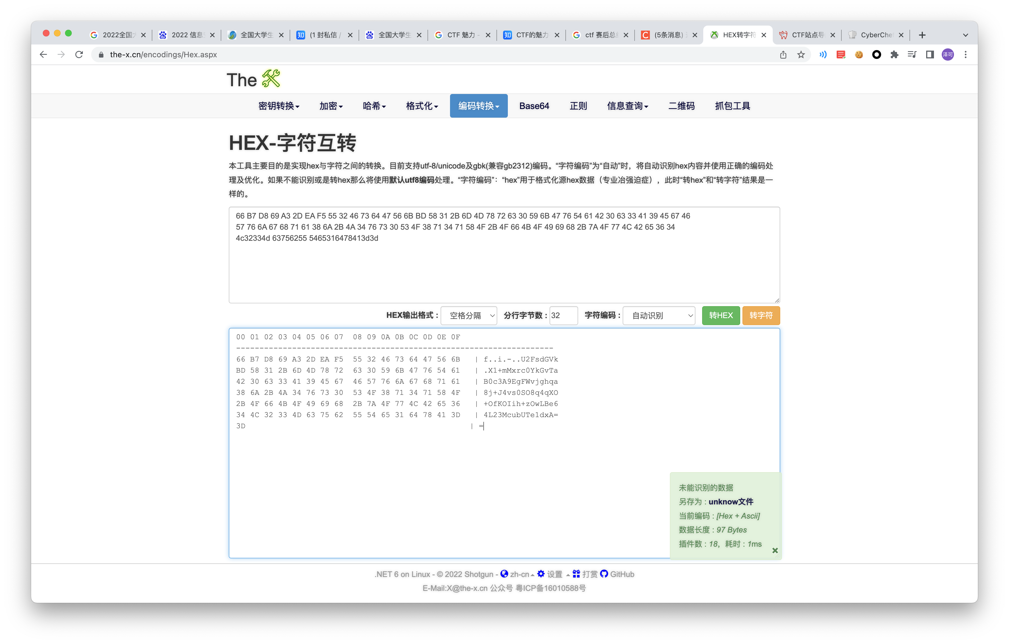Open the 正则 menu item
Viewport: 1009px width, 644px height.
(x=578, y=106)
